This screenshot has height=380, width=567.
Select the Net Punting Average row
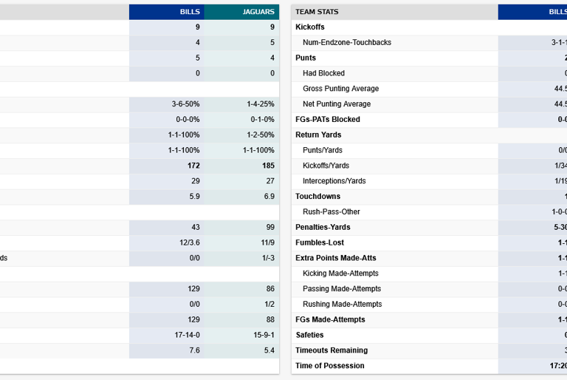click(336, 104)
